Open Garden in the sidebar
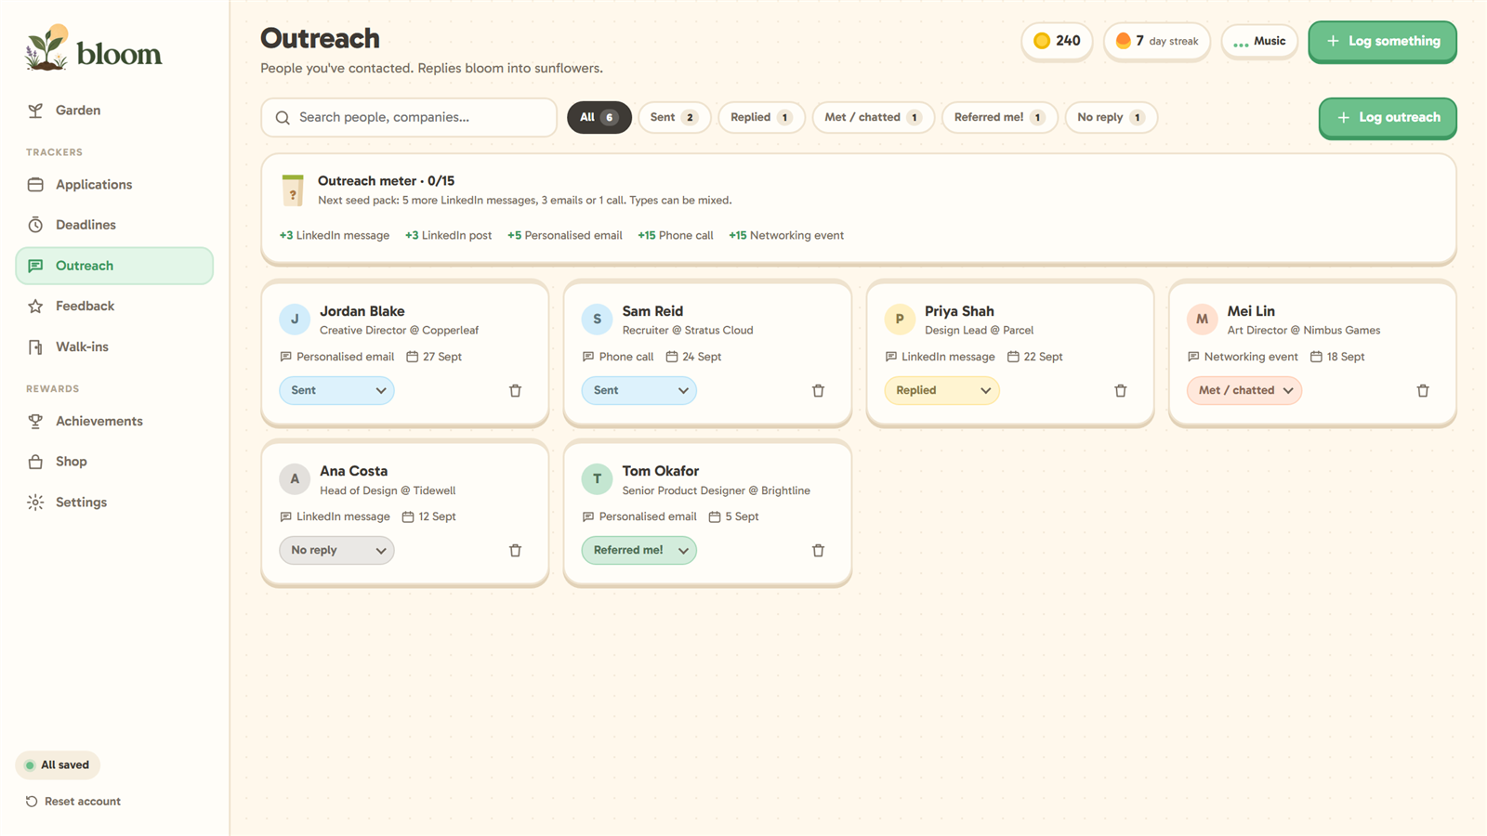This screenshot has width=1487, height=836. coord(114,111)
